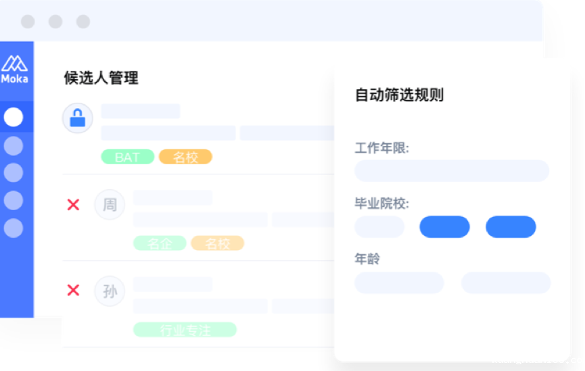Toggle the first blue 毕业院校 pill
585x371 pixels.
tap(444, 226)
